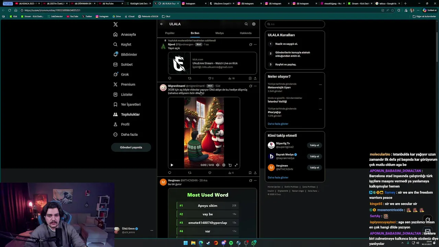Image resolution: width=439 pixels, height=247 pixels.
Task: Repost the Migrenlimanti post
Action: [189, 173]
